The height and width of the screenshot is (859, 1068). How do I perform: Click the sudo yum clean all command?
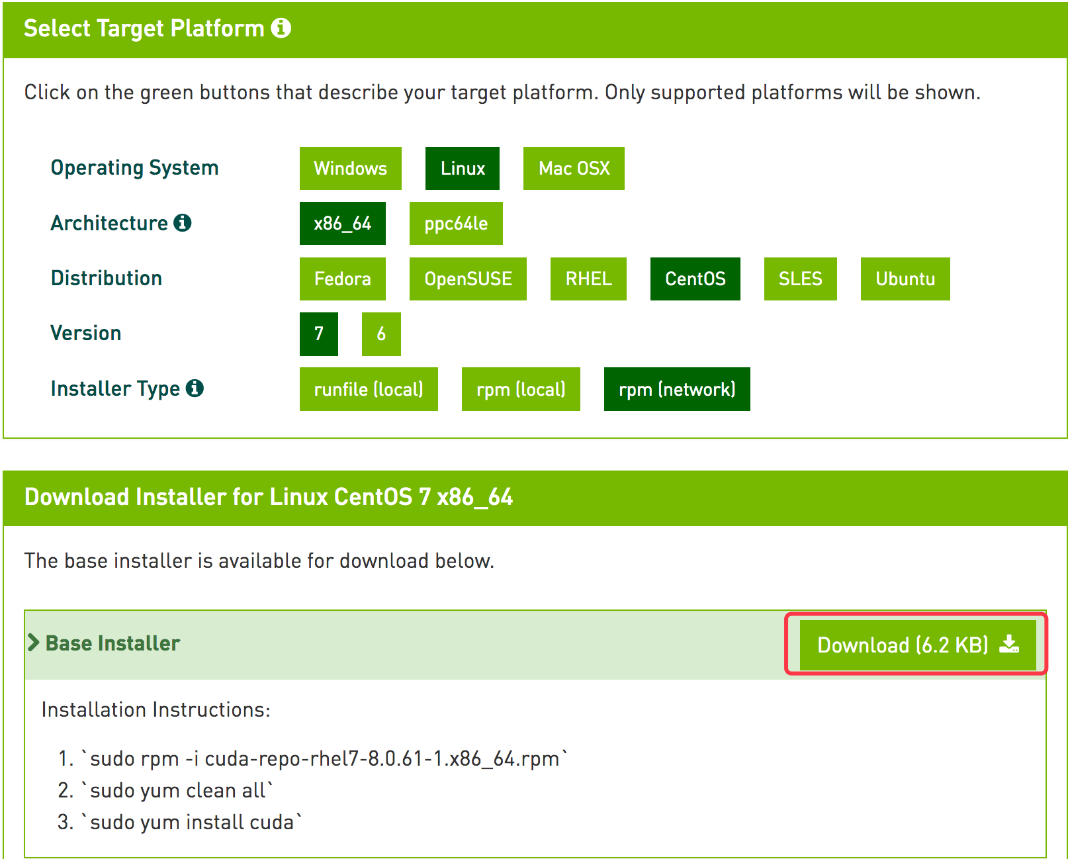(177, 790)
